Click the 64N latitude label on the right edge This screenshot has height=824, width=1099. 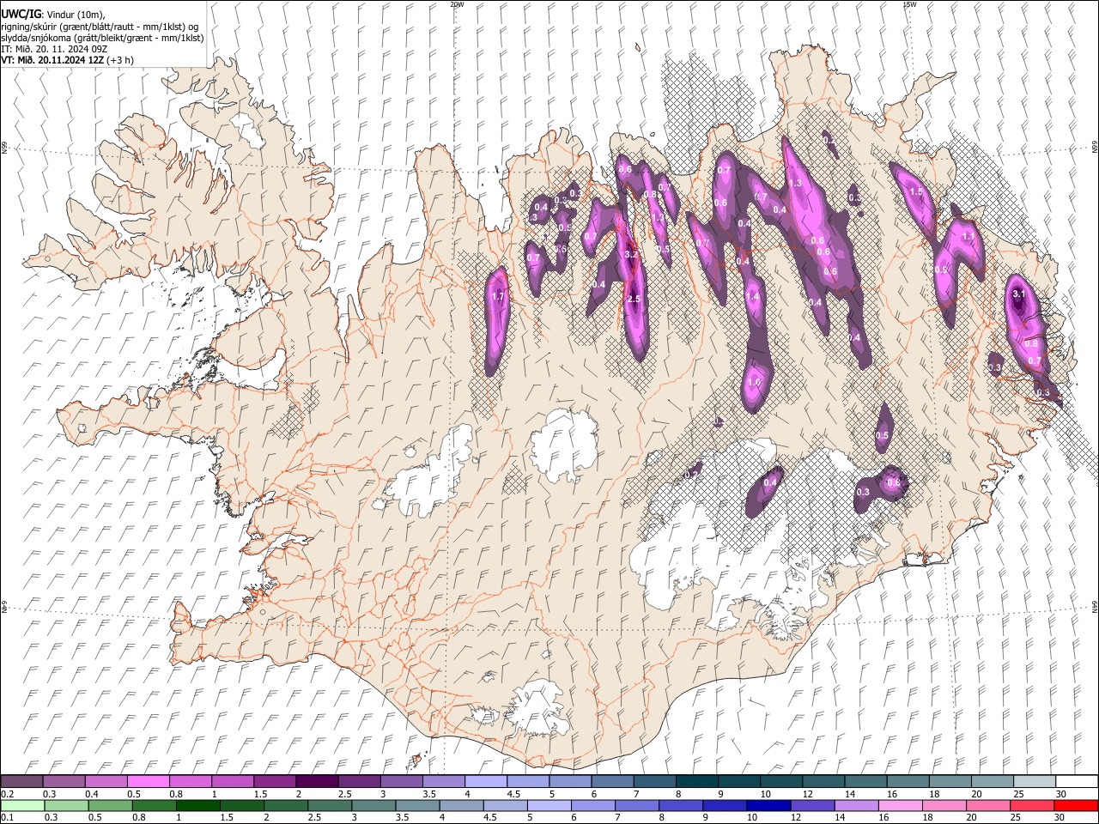pos(1094,607)
